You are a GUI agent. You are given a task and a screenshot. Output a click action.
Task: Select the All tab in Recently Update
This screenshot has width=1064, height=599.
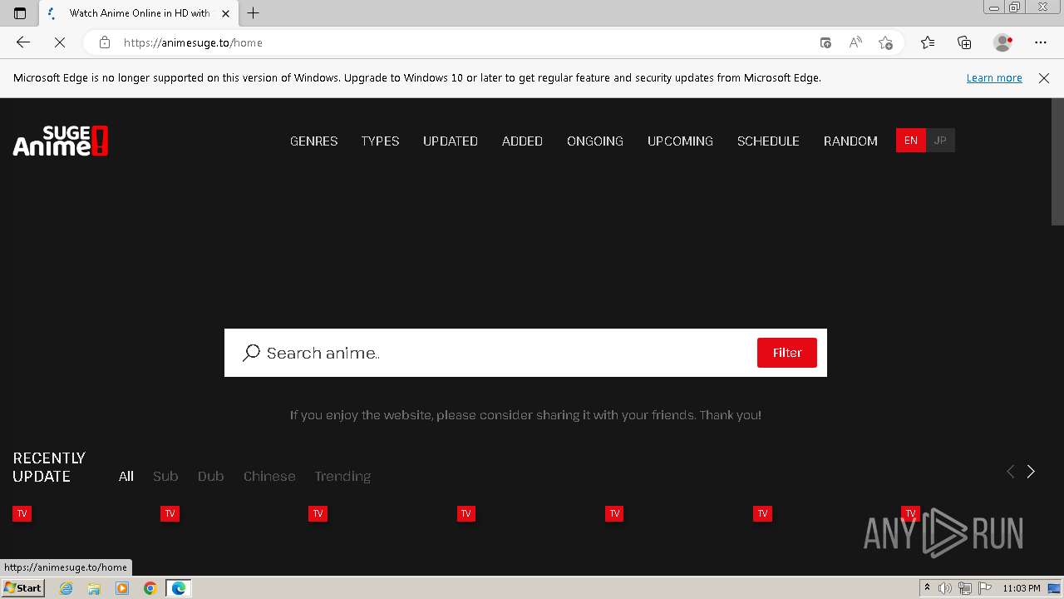point(126,476)
